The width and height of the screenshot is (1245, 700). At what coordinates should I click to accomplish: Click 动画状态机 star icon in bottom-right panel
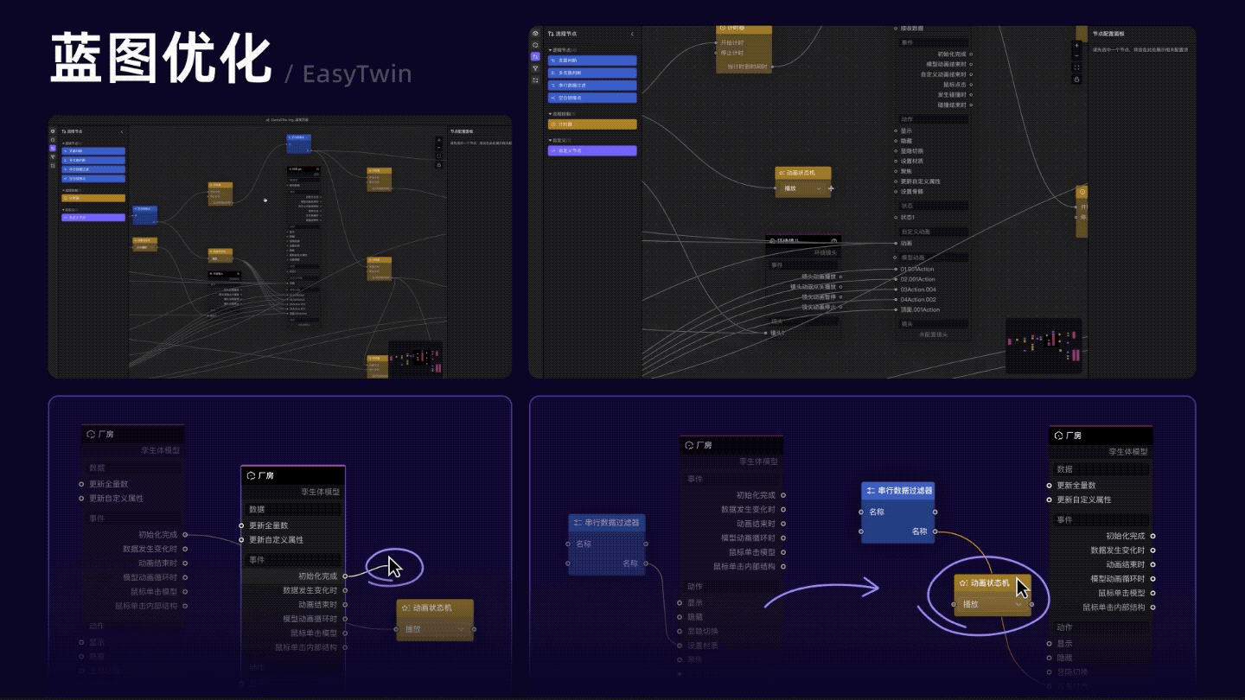pyautogui.click(x=963, y=583)
